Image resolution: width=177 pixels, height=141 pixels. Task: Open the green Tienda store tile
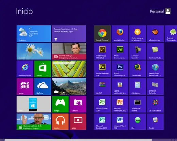coord(43,69)
